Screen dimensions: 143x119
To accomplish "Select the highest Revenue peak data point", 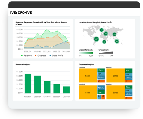I will (x=46, y=30).
